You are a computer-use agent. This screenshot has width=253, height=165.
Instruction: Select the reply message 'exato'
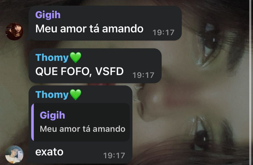(49, 152)
